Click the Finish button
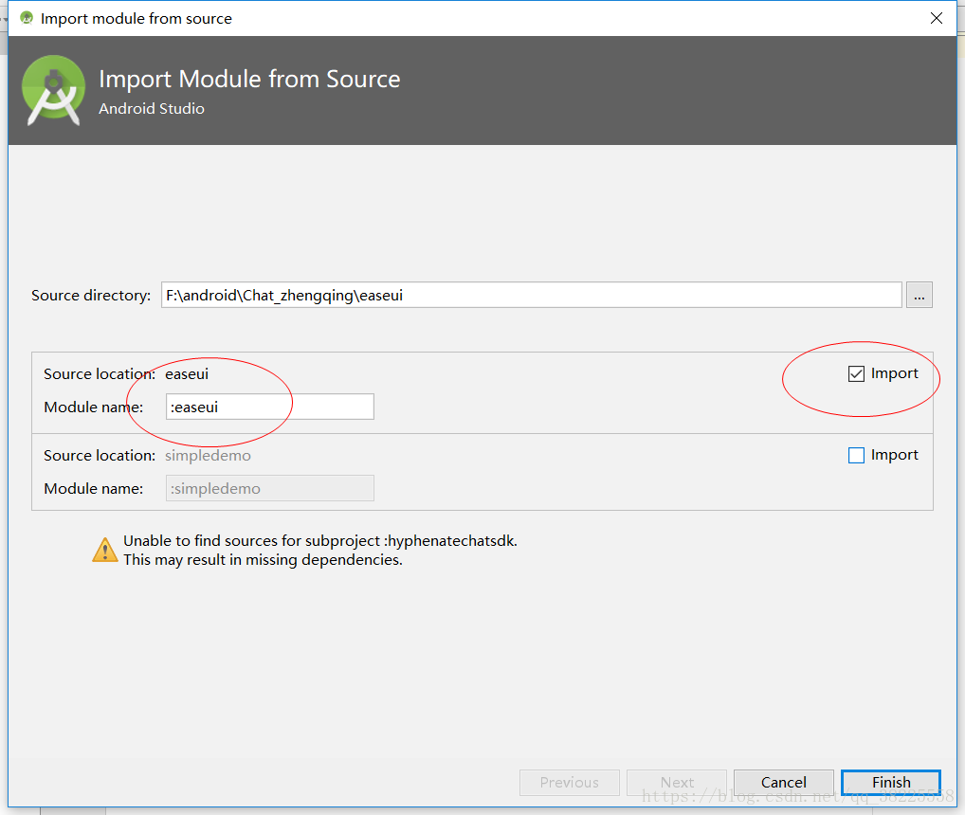The image size is (965, 815). 890,782
